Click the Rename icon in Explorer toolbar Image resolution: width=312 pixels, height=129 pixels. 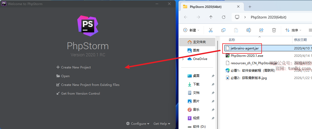point(248,30)
